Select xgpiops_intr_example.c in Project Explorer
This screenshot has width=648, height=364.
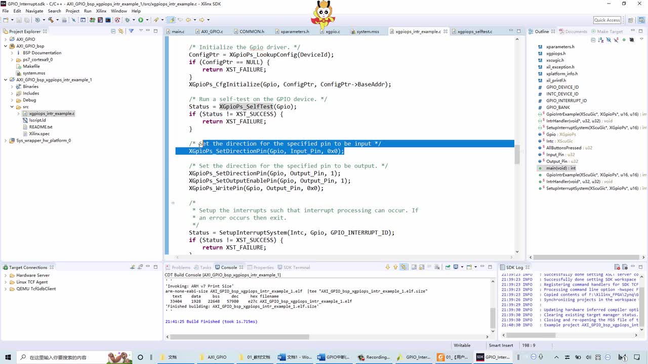[x=52, y=114]
